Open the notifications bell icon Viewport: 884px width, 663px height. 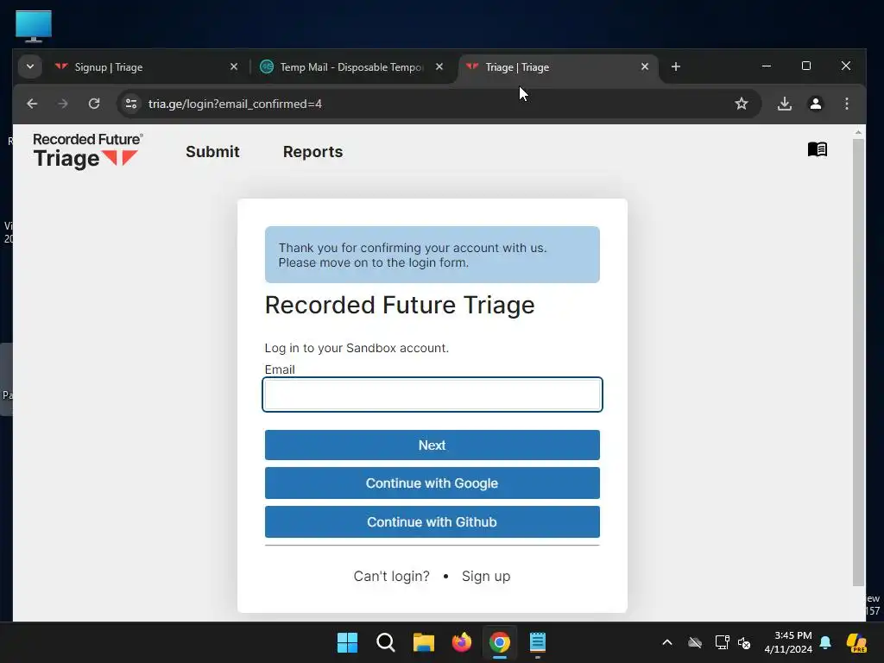point(825,642)
